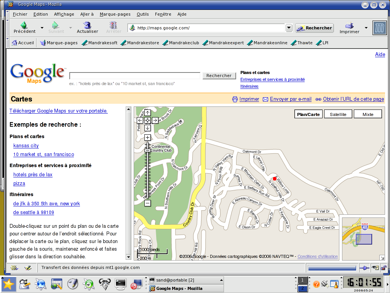This screenshot has width=390, height=293.
Task: Click the orange question mark tray icon
Action: (316, 284)
